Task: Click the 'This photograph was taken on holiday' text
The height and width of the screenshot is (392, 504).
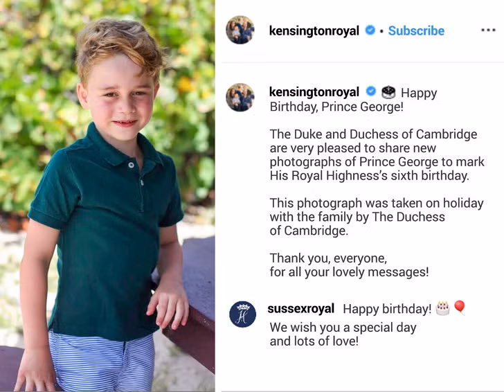Action: tap(377, 202)
